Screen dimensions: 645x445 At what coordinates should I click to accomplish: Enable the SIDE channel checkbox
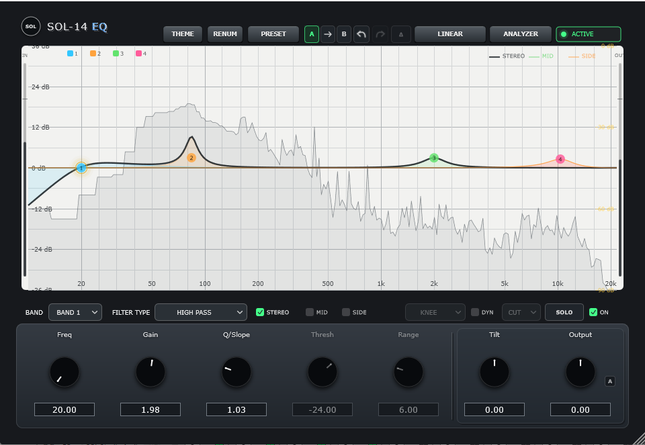point(346,312)
